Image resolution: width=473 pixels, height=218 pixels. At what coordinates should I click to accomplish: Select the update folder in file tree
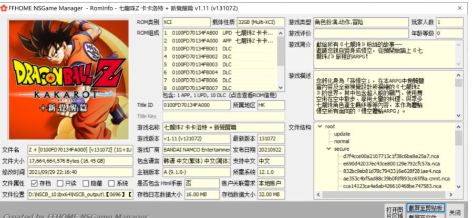click(342, 134)
